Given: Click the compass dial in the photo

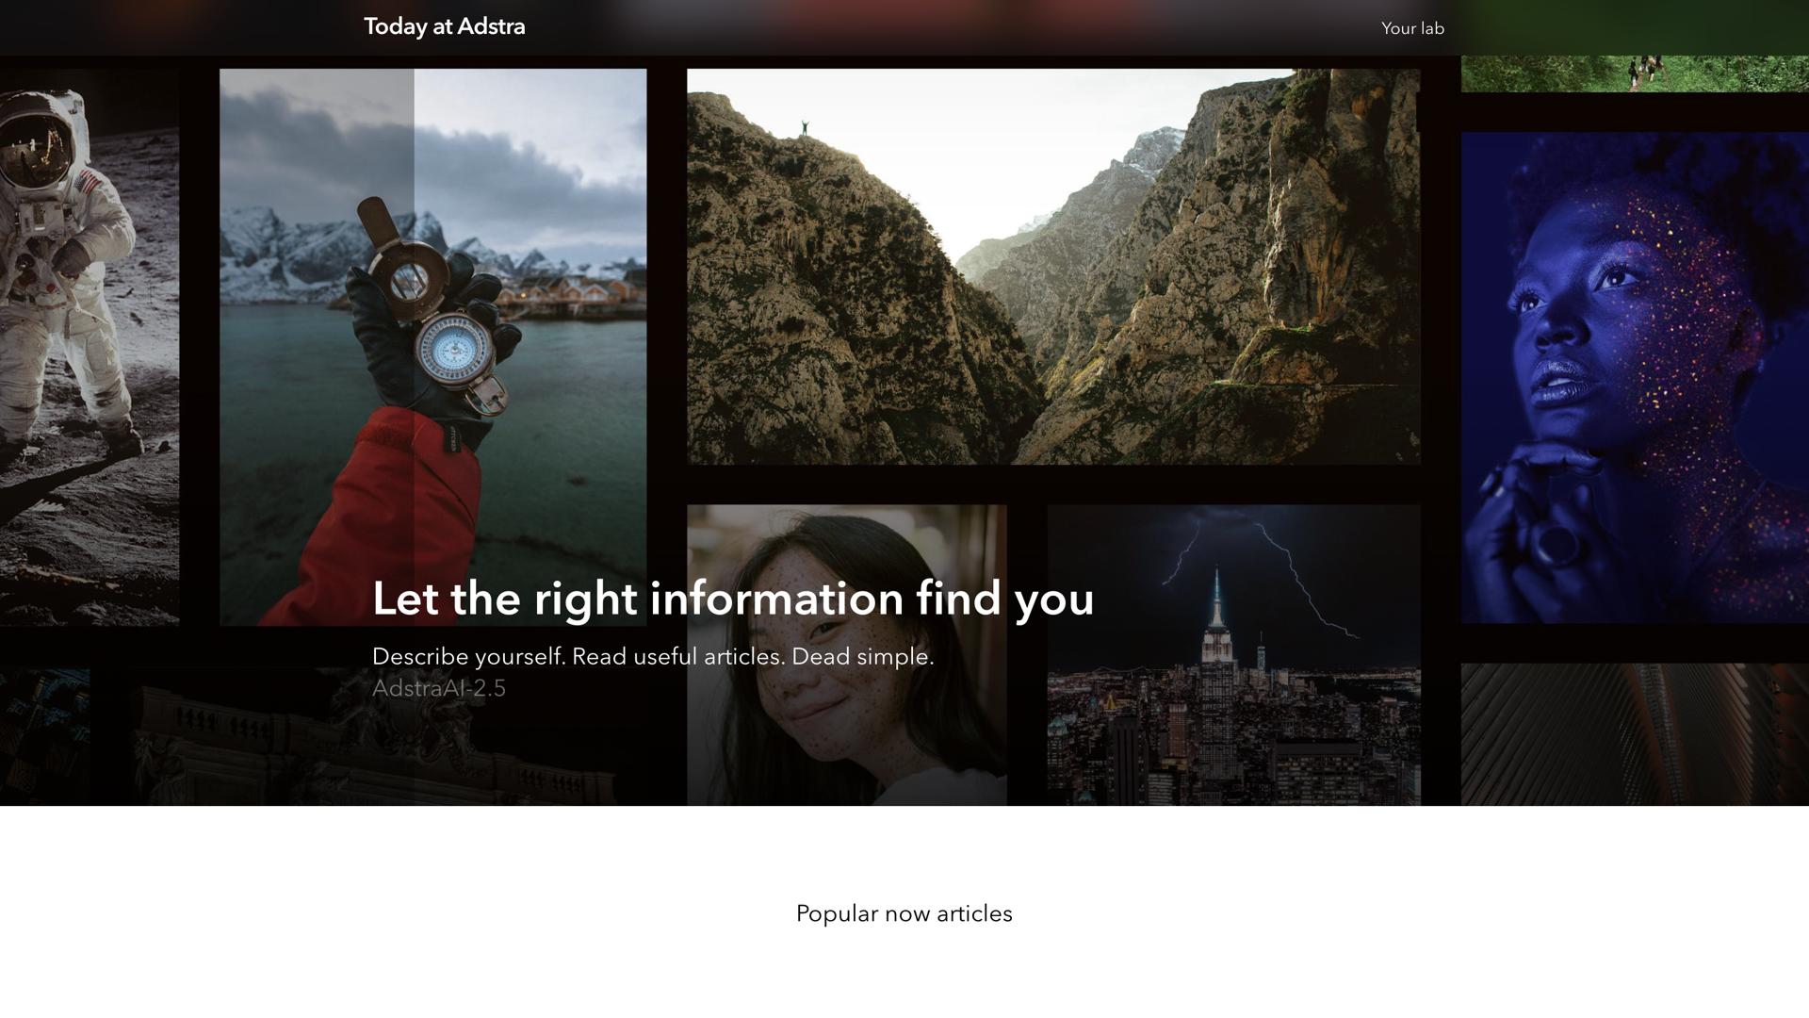Looking at the screenshot, I should 453,350.
